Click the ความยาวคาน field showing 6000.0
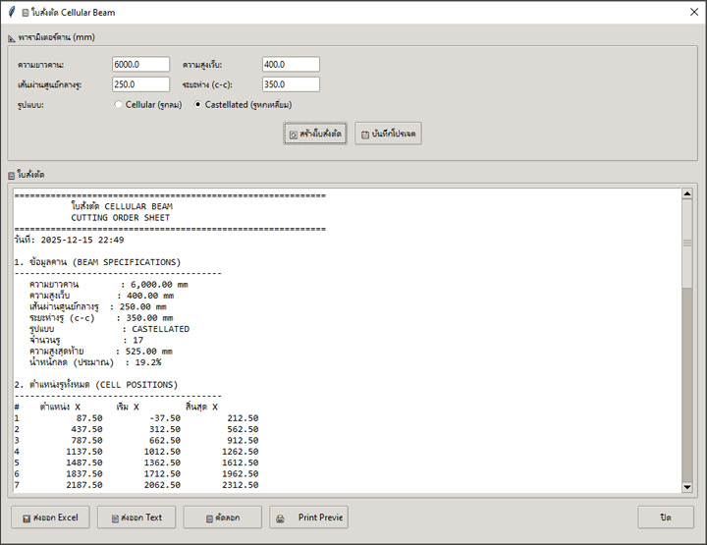 coord(140,65)
